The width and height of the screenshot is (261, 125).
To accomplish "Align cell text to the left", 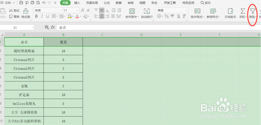I will pos(96,16).
